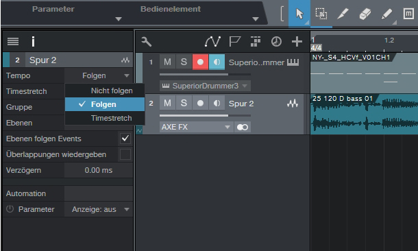Open the marker track flag icon
The height and width of the screenshot is (251, 418).
click(x=234, y=42)
